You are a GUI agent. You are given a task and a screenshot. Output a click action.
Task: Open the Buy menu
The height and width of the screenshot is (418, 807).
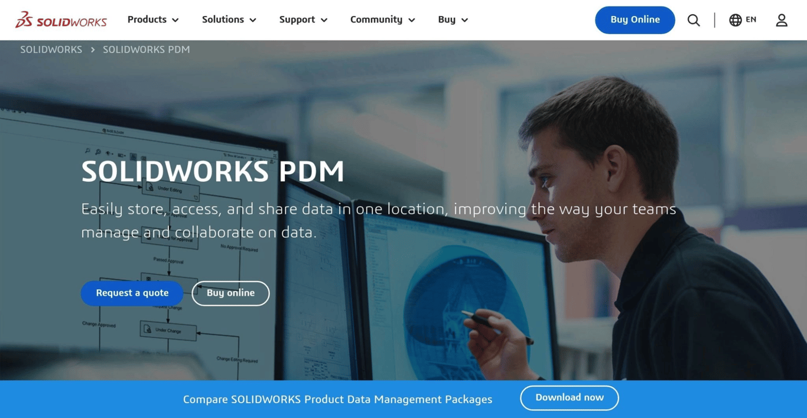(x=453, y=19)
